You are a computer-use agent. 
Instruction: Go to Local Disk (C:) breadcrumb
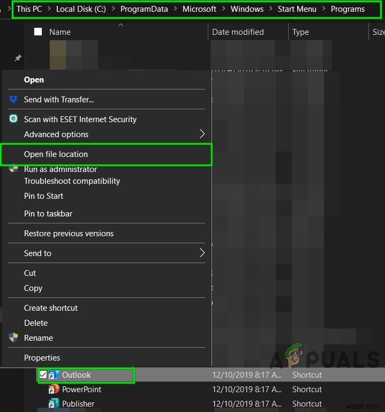tap(81, 9)
